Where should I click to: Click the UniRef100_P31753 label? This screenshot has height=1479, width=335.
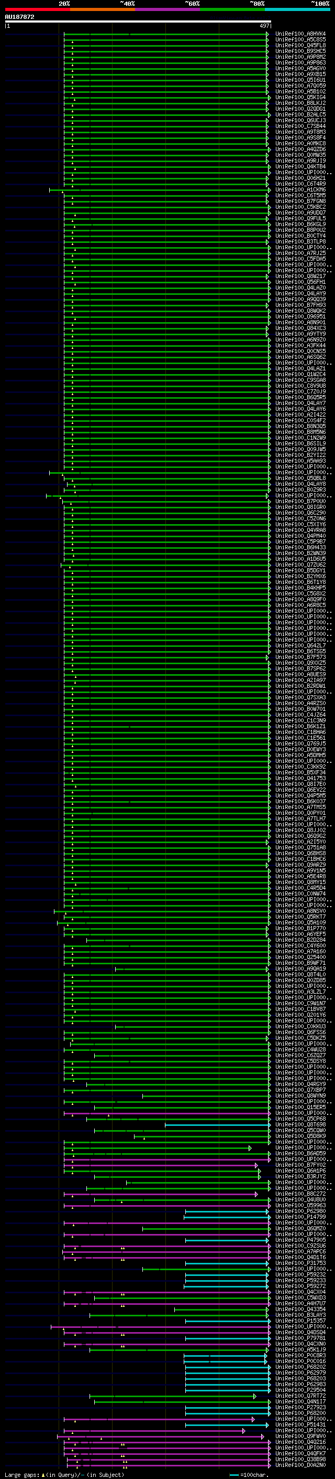300,1263
